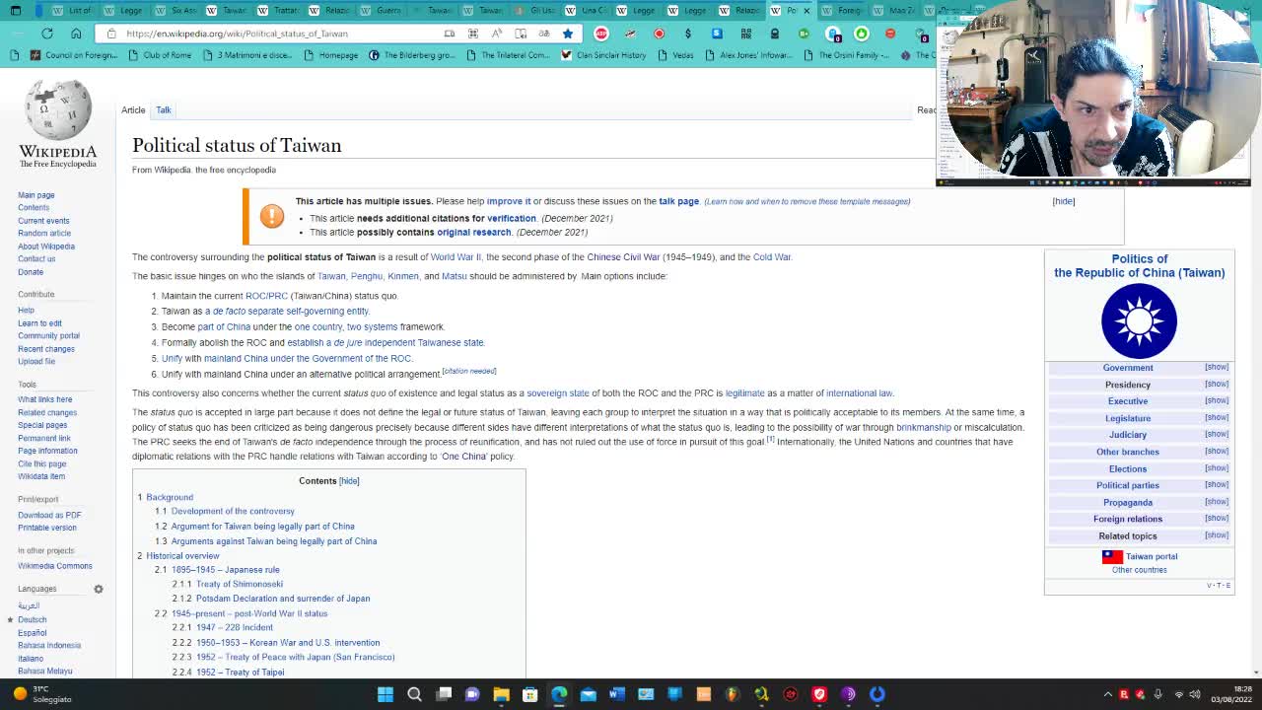The height and width of the screenshot is (710, 1262).
Task: Click the favorite star icon in address bar
Action: (x=568, y=34)
